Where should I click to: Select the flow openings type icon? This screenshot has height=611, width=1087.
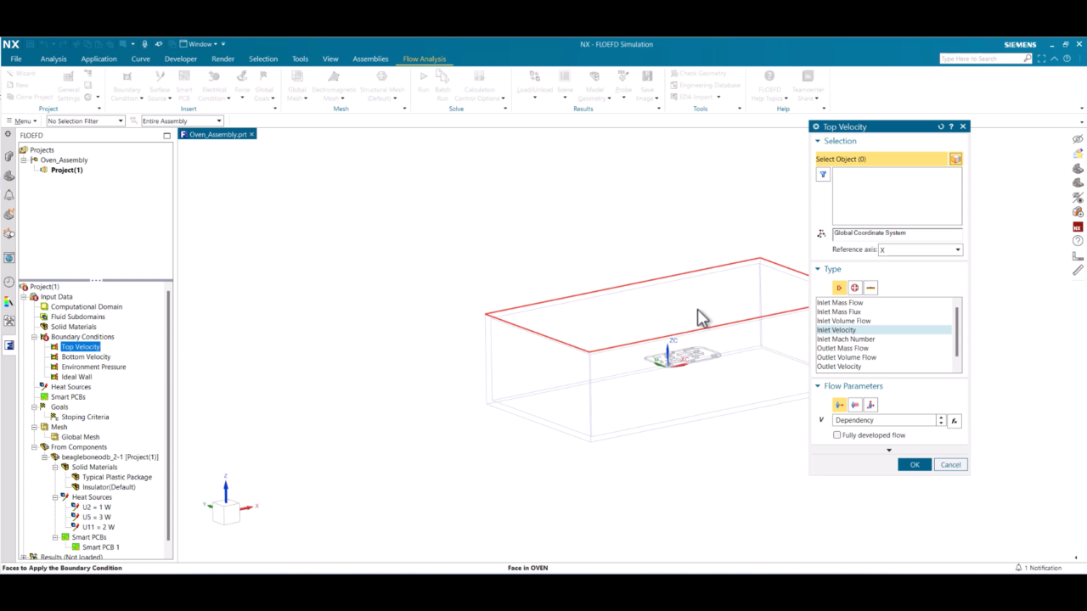coord(839,288)
